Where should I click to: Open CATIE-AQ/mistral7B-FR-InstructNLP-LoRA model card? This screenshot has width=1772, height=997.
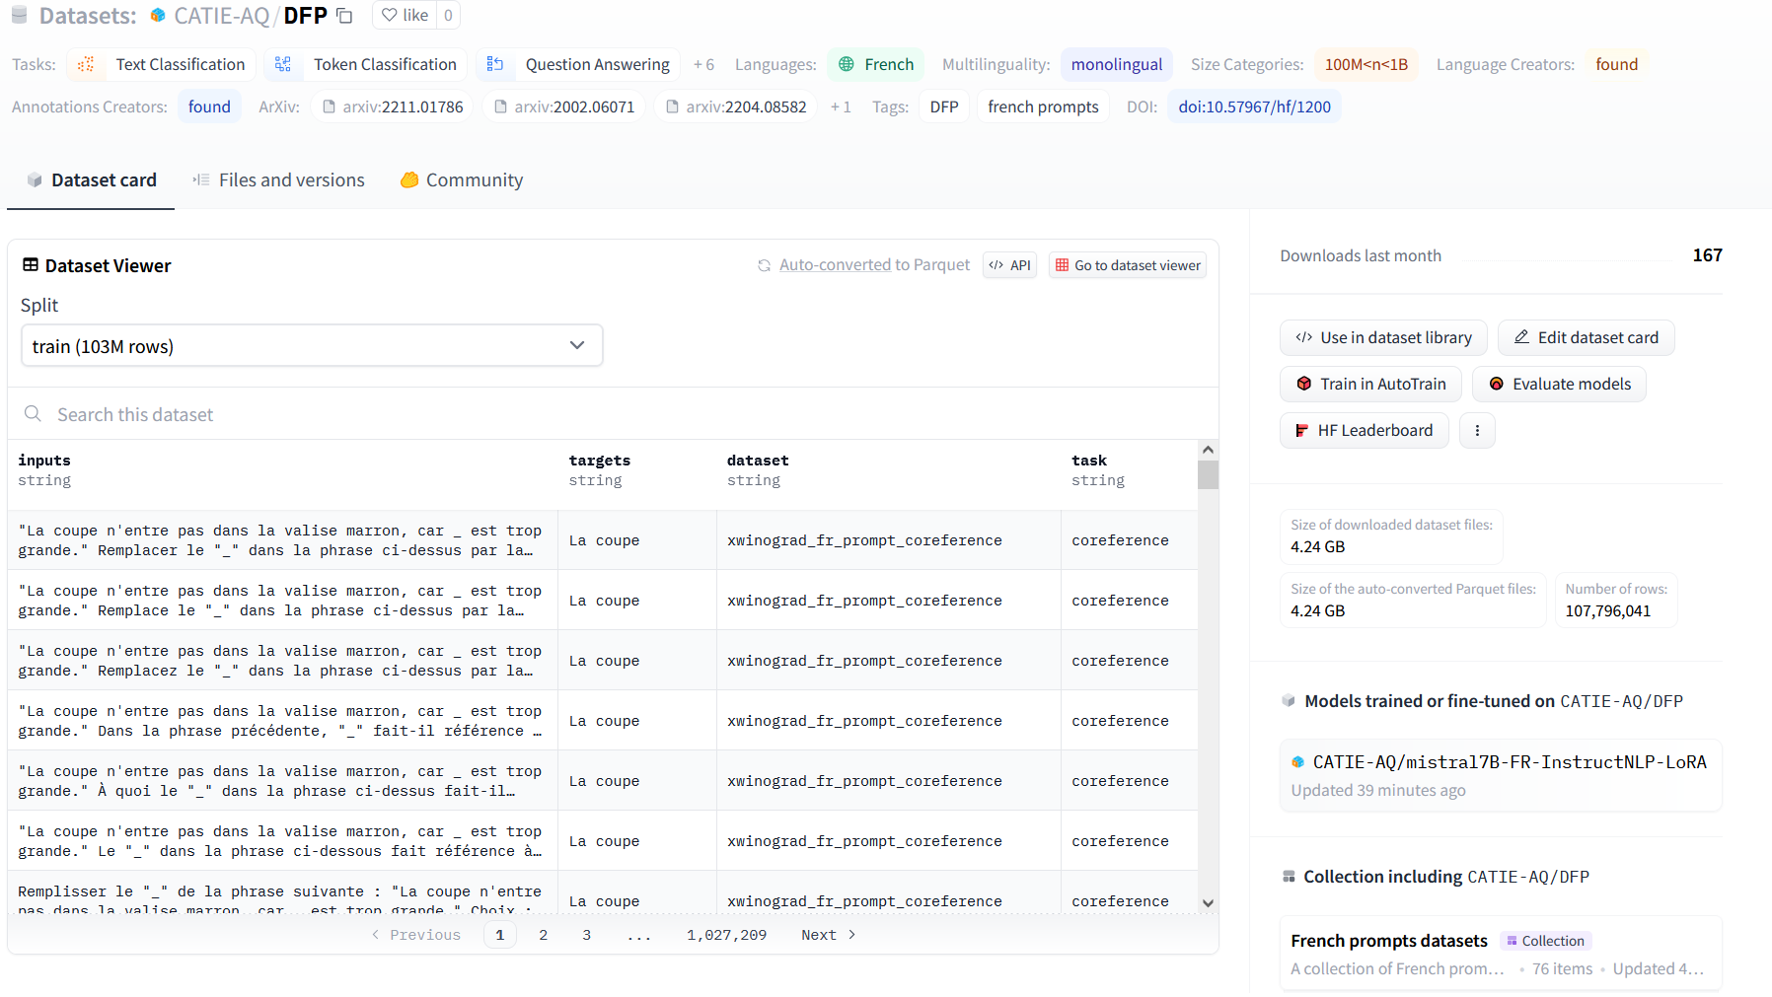pyautogui.click(x=1501, y=775)
